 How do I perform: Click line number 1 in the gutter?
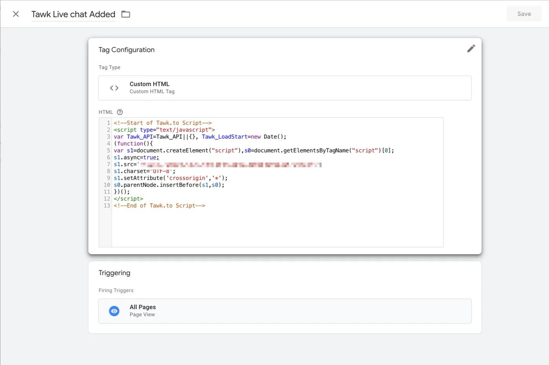point(109,123)
